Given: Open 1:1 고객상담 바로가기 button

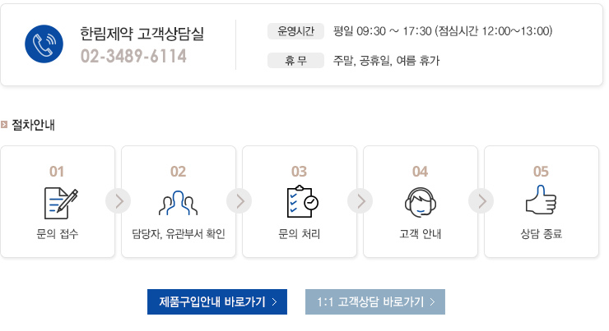Looking at the screenshot, I should tap(375, 301).
